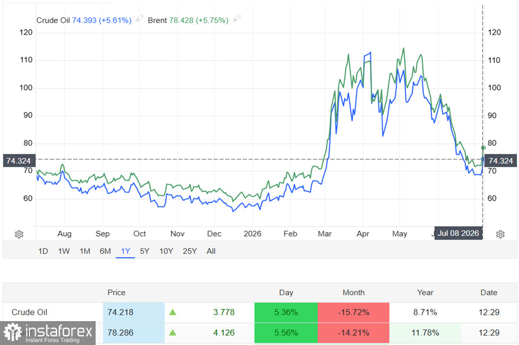Viewport: 519px width, 345px height.
Task: Edit the Brent series pencil icon
Action: point(237,18)
